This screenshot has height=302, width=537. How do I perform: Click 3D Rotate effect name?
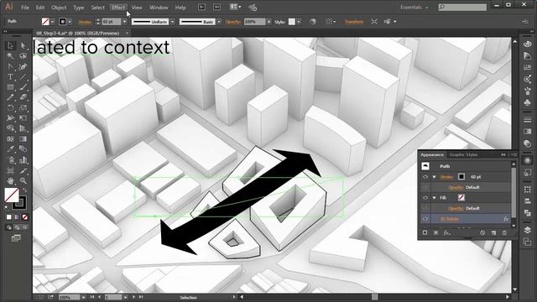pos(450,219)
